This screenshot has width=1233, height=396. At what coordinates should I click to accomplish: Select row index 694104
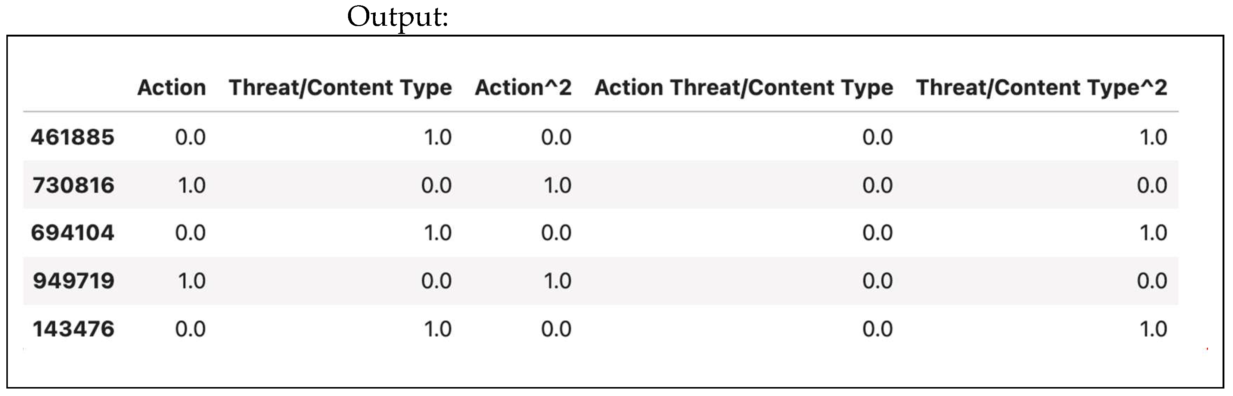(73, 233)
